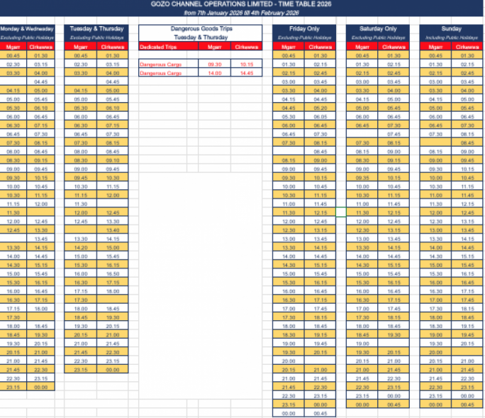
Task: Select the 09.35 Mgarr cell in Saturday table
Action: pos(362,179)
